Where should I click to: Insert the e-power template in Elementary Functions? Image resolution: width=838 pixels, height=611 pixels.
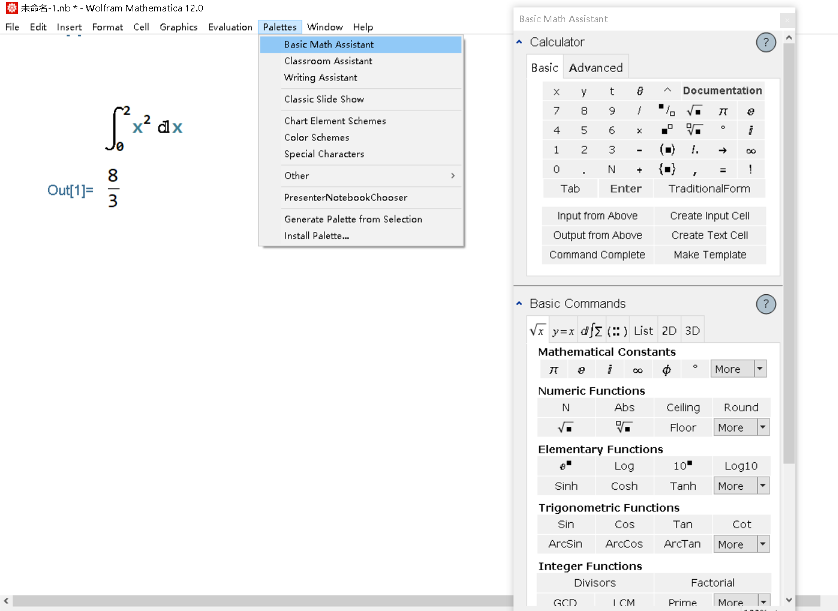click(565, 466)
